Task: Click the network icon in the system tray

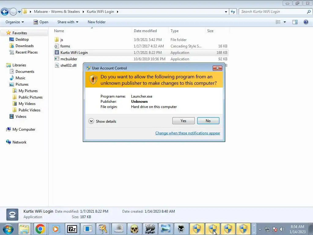Action: pyautogui.click(x=267, y=229)
